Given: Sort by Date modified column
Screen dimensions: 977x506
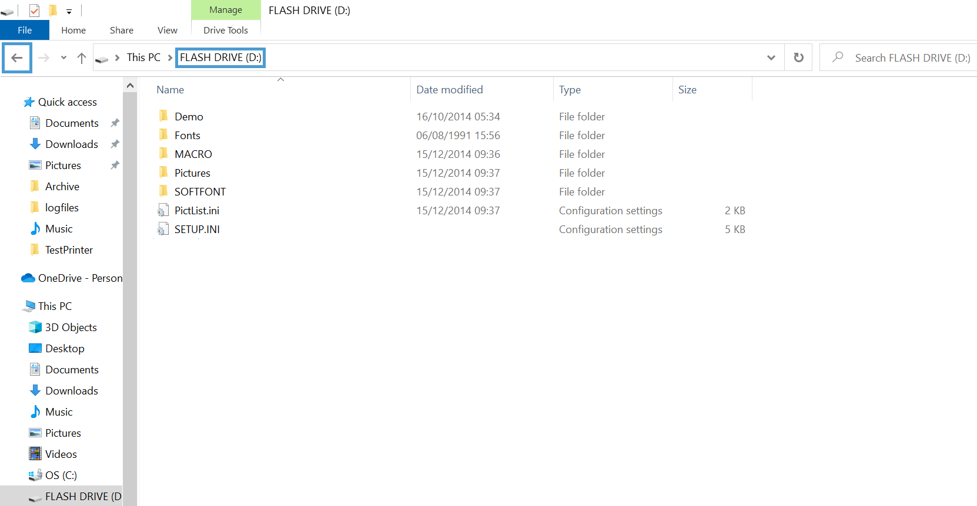Looking at the screenshot, I should click(x=450, y=90).
